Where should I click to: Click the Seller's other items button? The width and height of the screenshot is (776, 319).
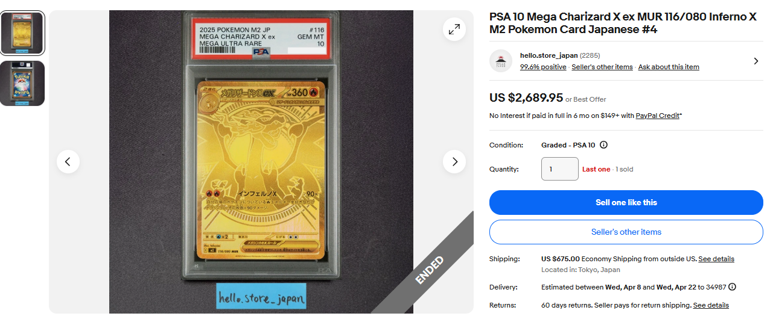click(626, 232)
